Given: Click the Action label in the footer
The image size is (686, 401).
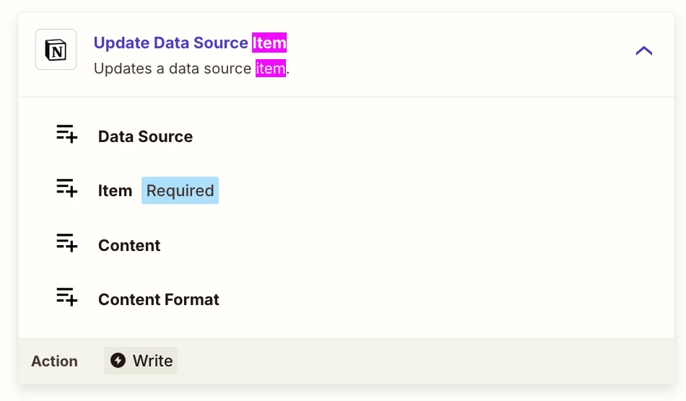Looking at the screenshot, I should click(54, 361).
